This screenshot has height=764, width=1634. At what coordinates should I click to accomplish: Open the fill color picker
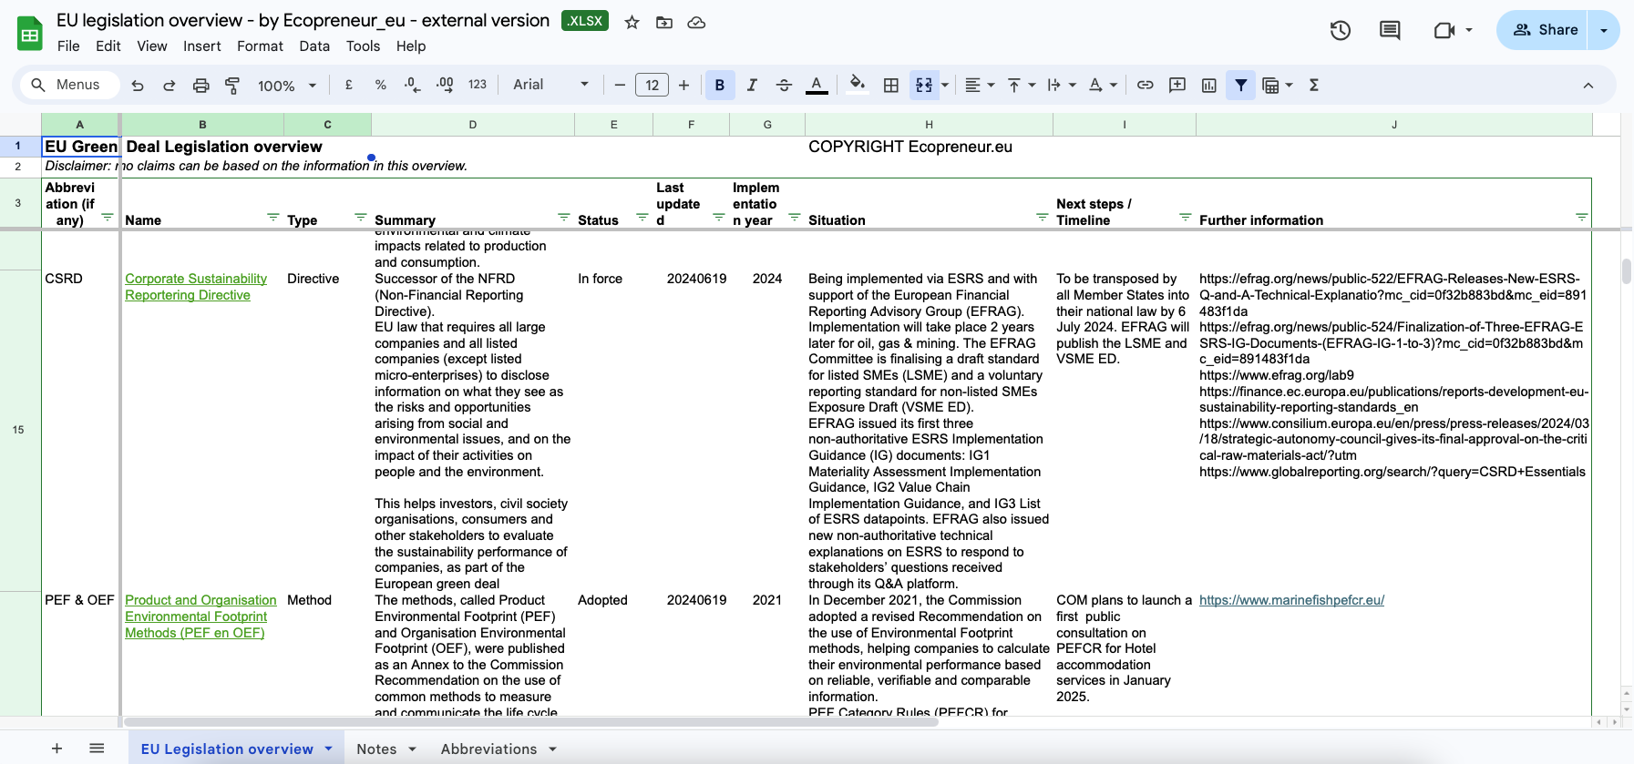coord(857,86)
